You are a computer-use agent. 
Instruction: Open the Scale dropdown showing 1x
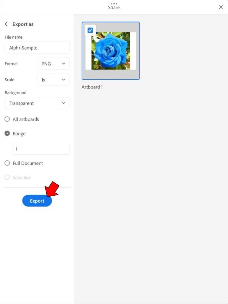tap(53, 80)
